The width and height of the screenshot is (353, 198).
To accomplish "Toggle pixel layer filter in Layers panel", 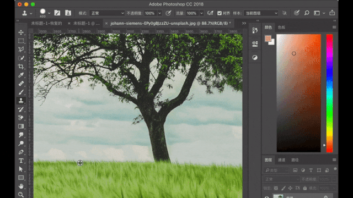I will pos(295,170).
